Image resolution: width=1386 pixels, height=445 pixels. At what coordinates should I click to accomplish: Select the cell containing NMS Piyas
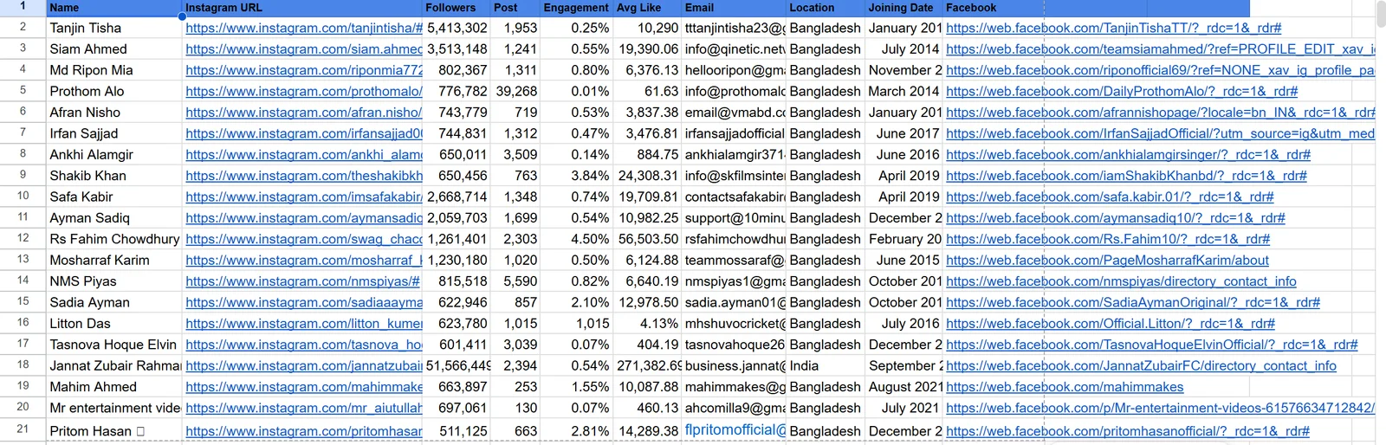113,281
